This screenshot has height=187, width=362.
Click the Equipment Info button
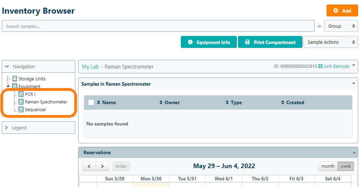coord(209,42)
